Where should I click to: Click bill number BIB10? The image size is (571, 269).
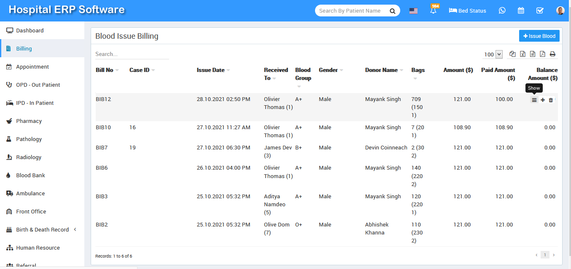pos(103,128)
